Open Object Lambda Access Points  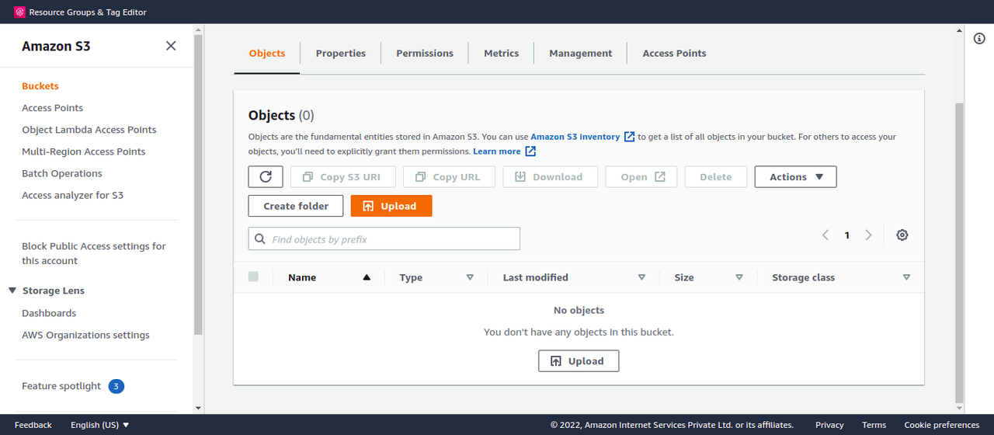[89, 130]
